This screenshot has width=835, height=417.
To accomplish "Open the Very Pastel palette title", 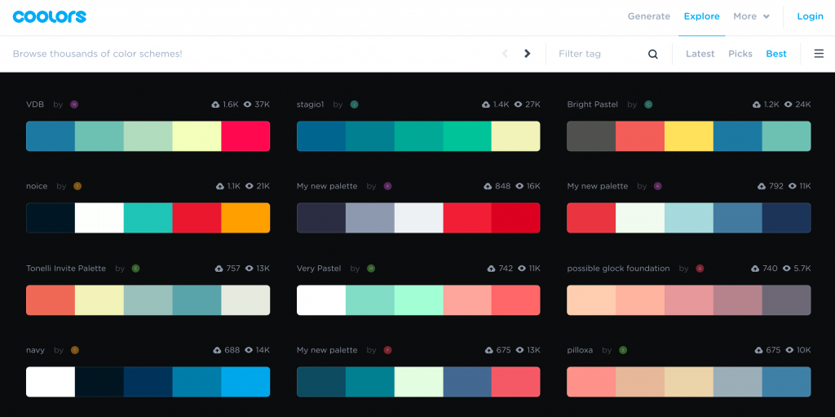I will point(319,268).
